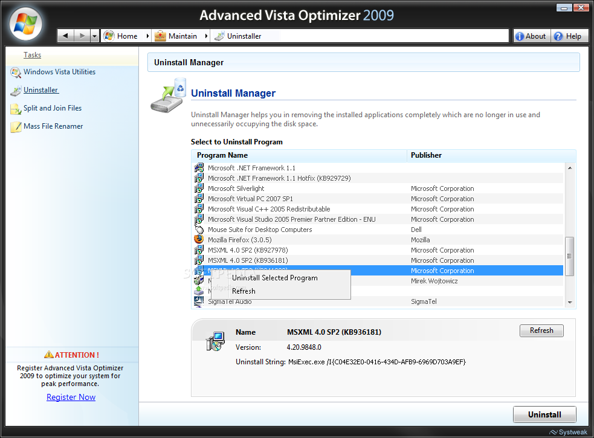Image resolution: width=594 pixels, height=438 pixels.
Task: Go forward with the right arrow button
Action: pyautogui.click(x=82, y=36)
